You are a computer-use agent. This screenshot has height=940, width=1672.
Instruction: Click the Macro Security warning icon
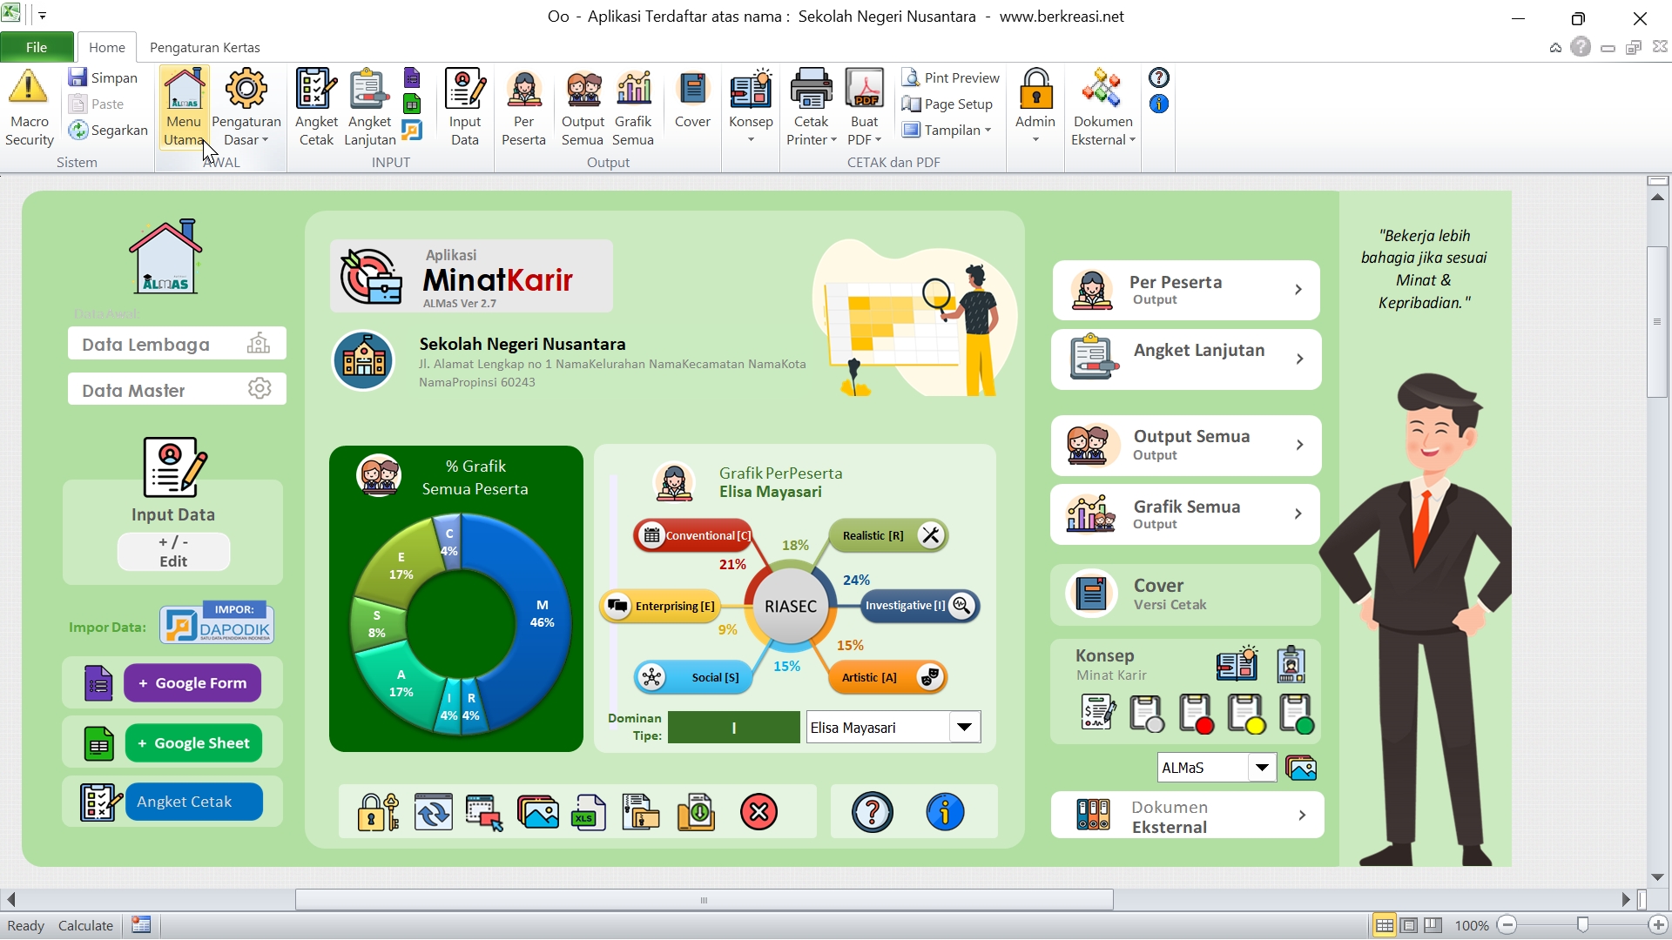(29, 88)
